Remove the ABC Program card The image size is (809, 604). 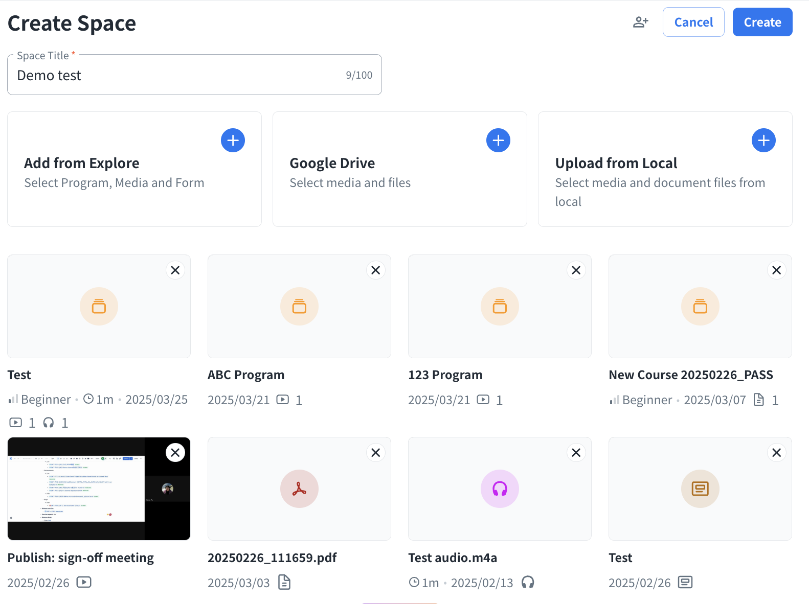(375, 270)
